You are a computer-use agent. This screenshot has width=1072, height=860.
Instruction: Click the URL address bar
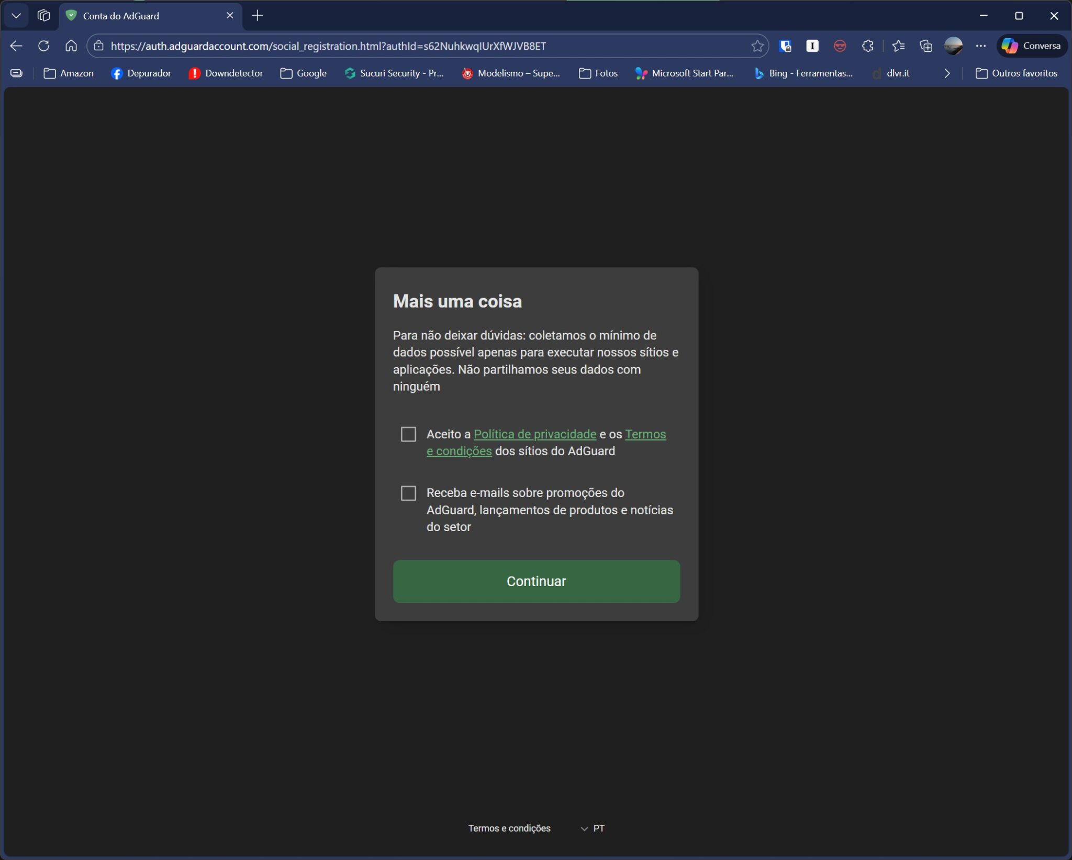point(419,46)
